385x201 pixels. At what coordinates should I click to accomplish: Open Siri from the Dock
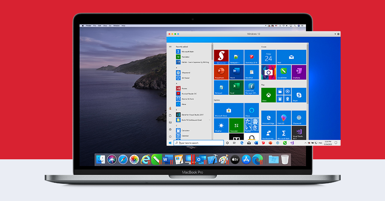(112, 160)
